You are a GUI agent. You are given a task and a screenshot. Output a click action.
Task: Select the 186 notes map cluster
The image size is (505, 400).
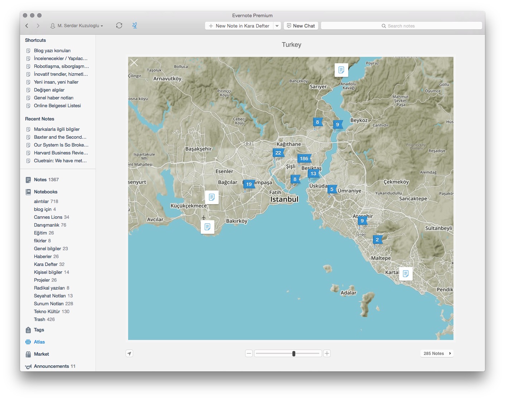coord(304,159)
